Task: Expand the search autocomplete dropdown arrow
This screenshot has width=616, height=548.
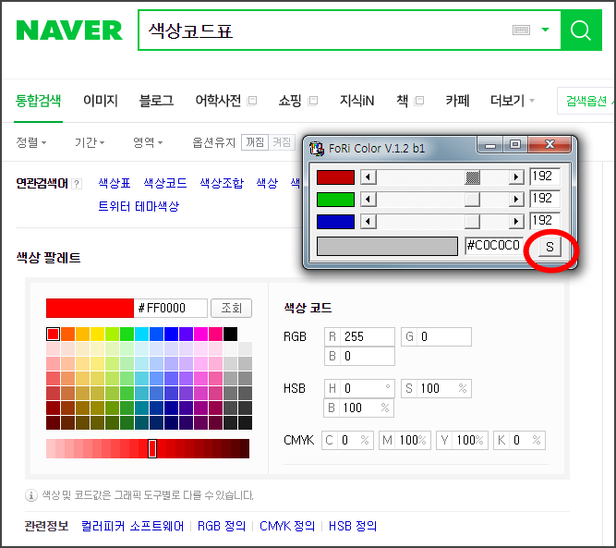Action: (x=545, y=30)
